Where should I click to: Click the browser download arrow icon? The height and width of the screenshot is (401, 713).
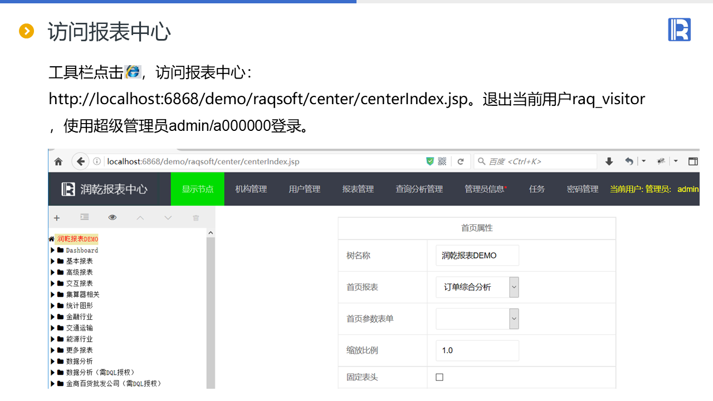(x=609, y=162)
